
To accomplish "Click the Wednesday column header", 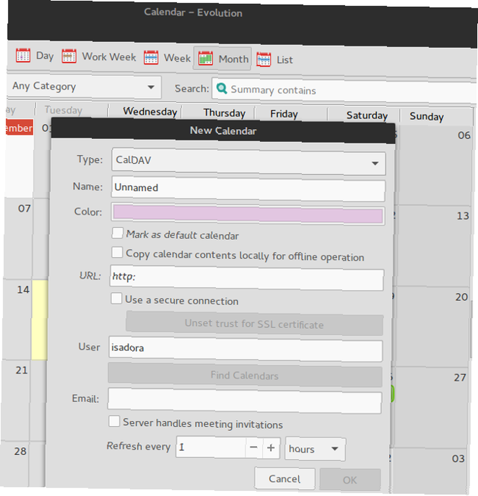I will (x=150, y=112).
